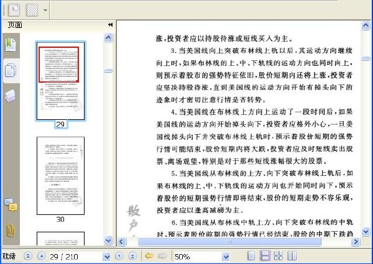Open the Attachments paperclip icon
The width and height of the screenshot is (373, 264).
11,230
